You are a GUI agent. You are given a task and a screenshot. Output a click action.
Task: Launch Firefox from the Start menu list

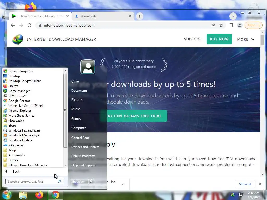pyautogui.click(x=13, y=86)
